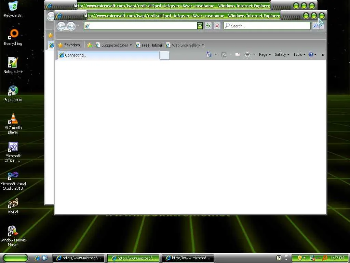Click the question mark help icon on taskbar

pos(279,258)
